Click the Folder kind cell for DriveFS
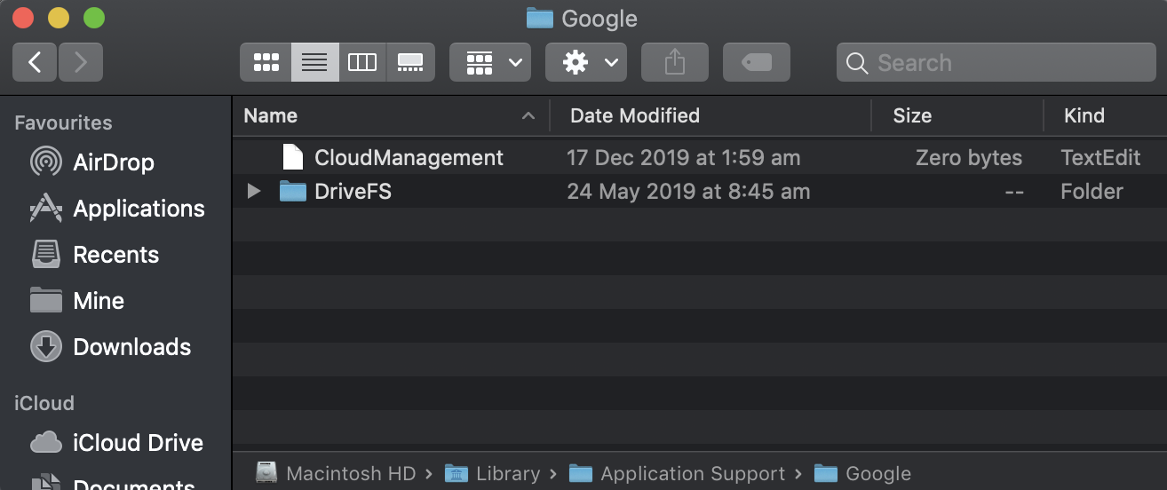This screenshot has width=1167, height=490. (x=1092, y=191)
